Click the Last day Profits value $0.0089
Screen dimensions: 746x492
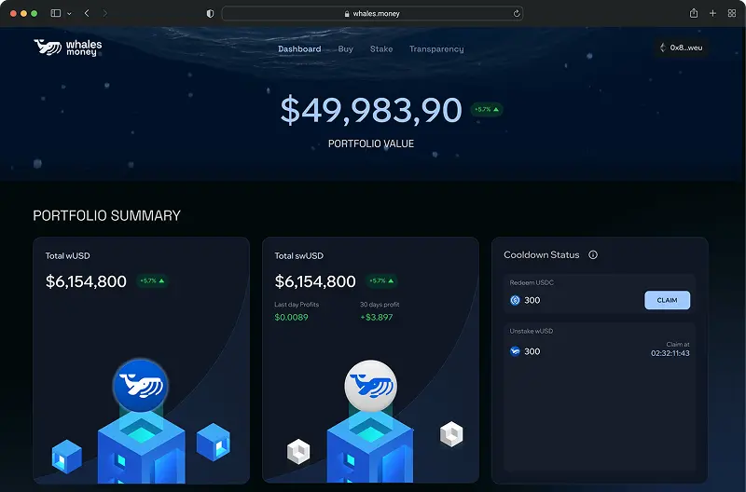[x=291, y=317]
